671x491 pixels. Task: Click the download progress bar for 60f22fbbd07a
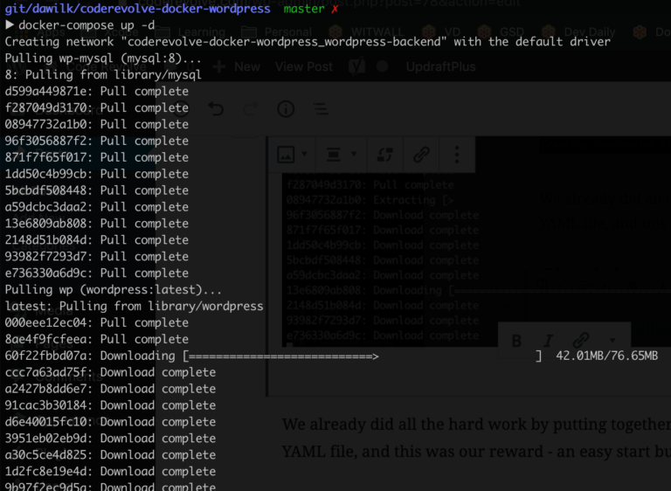pyautogui.click(x=283, y=356)
